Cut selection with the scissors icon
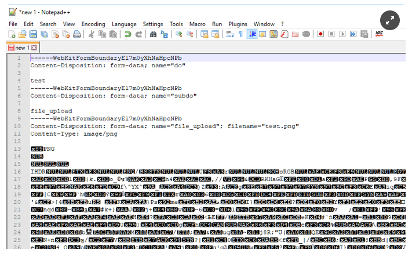The height and width of the screenshot is (253, 412). 91,34
